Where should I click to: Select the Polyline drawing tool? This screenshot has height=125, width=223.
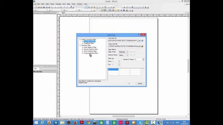coord(130,7)
